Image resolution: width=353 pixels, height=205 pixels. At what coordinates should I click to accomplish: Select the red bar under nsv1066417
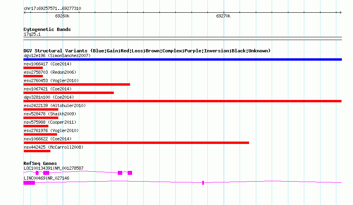point(33,68)
